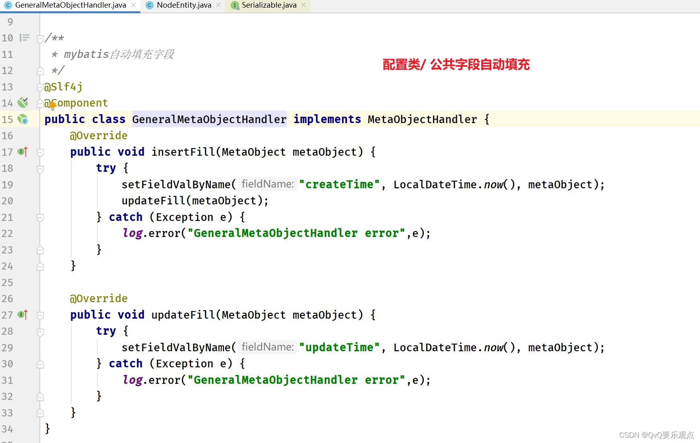Image resolution: width=700 pixels, height=443 pixels.
Task: Click the class name GeneralMetaObjectHandler in declaration
Action: (x=209, y=119)
